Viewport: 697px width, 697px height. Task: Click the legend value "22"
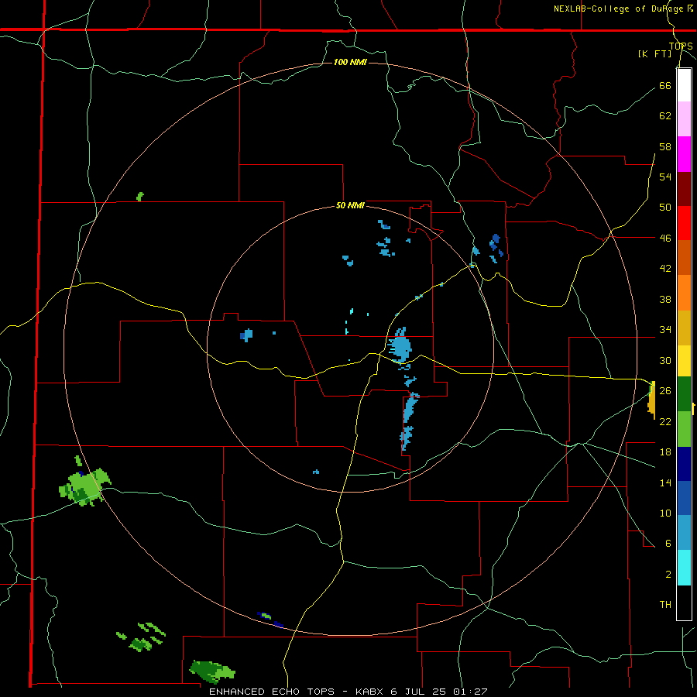(665, 421)
